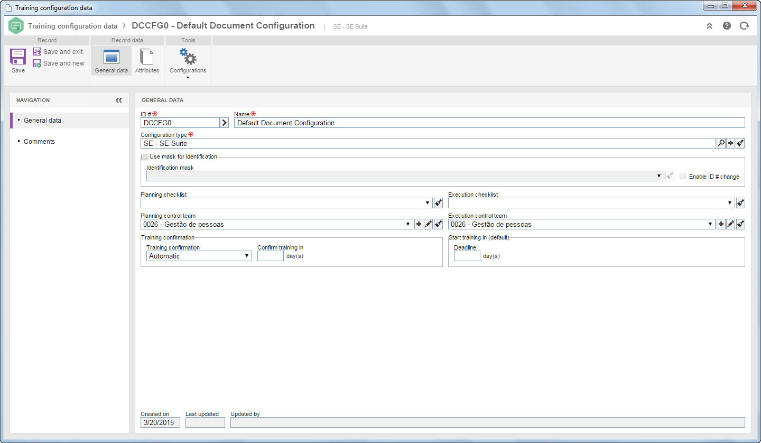The width and height of the screenshot is (761, 443).
Task: Click the Updated by field
Action: (x=488, y=422)
